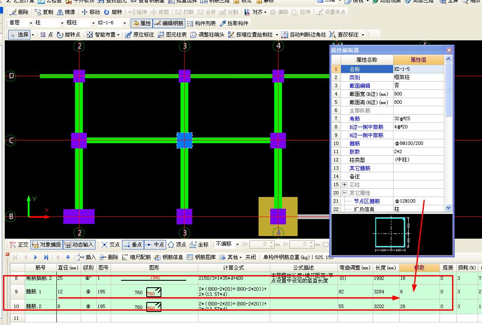Screen dimensions: 482x325
Task: Toggle 中点 midpoint snap
Action: coord(155,245)
